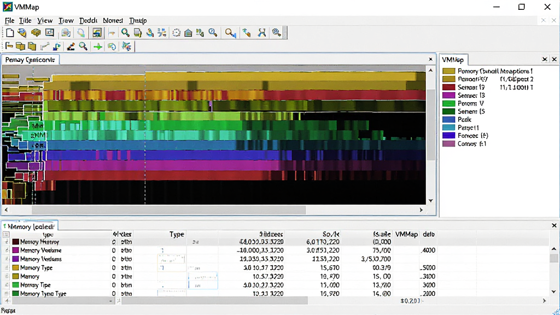This screenshot has height=315, width=560.
Task: Click the green arrow icon in second toolbar
Action: click(x=97, y=47)
